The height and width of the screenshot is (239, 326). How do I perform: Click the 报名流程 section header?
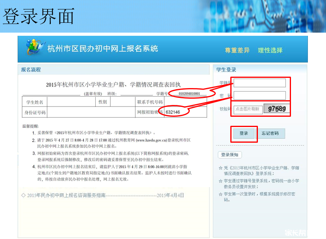pos(31,70)
